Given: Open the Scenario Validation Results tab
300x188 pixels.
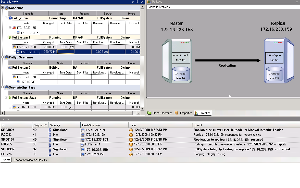Looking at the screenshot, I should (30, 160).
